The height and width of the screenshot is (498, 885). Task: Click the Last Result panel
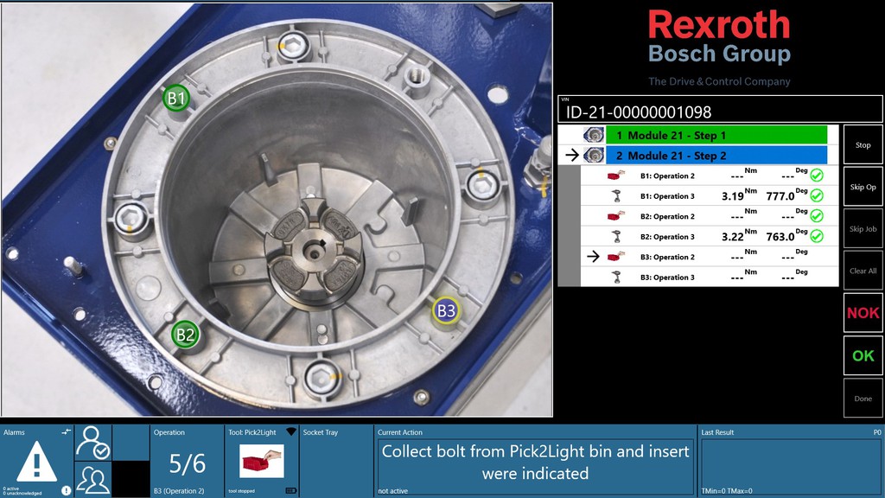point(791,462)
